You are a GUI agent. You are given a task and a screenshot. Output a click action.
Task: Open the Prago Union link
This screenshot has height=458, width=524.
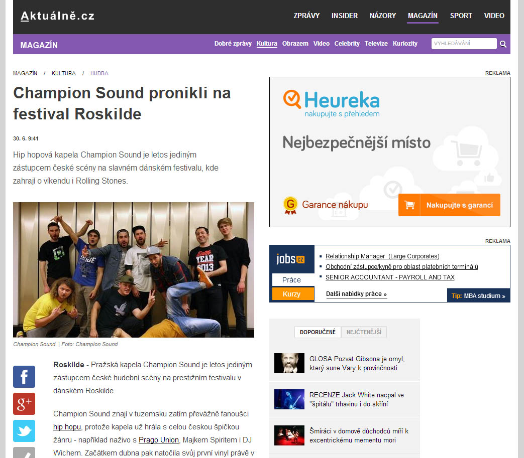point(159,440)
